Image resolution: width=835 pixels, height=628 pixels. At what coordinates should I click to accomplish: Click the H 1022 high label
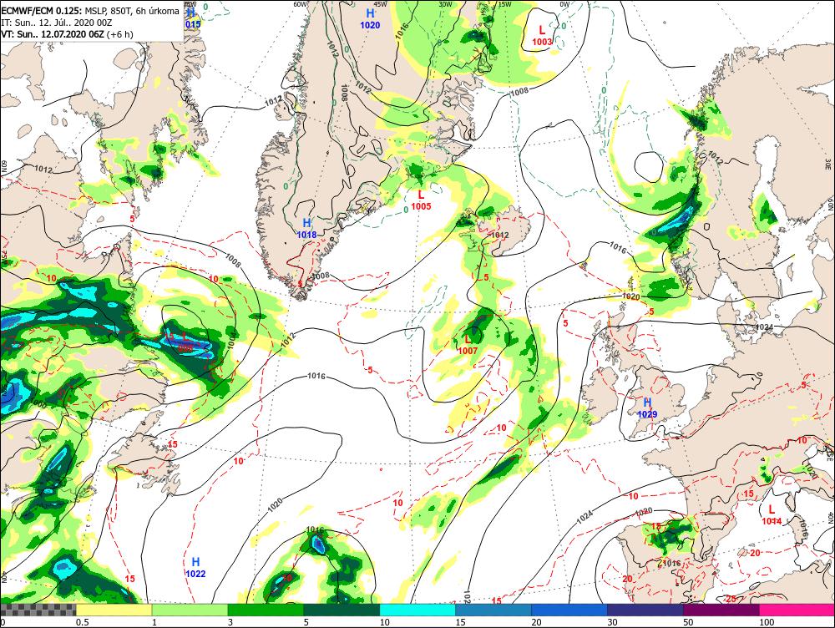[x=195, y=567]
